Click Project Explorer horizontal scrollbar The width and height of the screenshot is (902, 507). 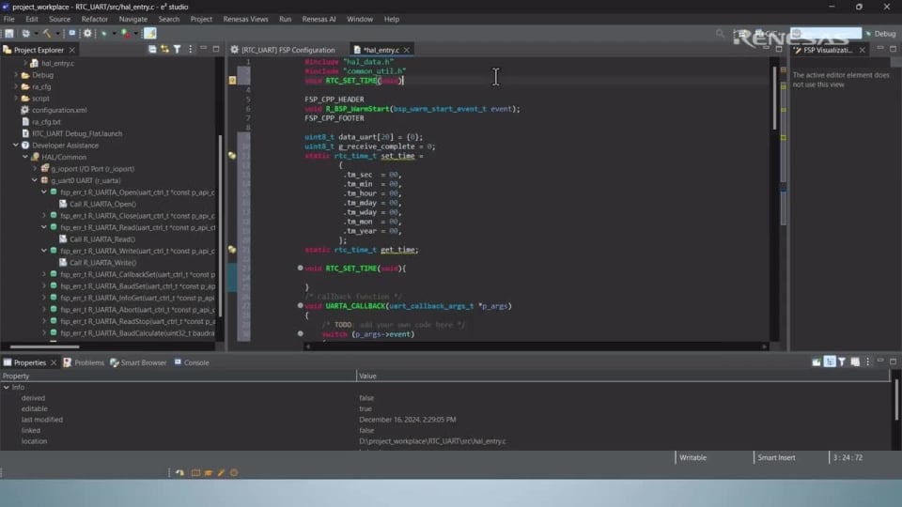pos(44,346)
